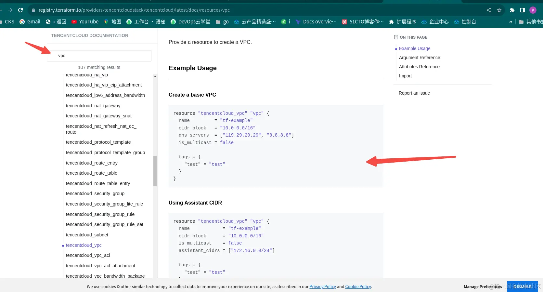Open the extensions puzzle icon

(x=512, y=10)
